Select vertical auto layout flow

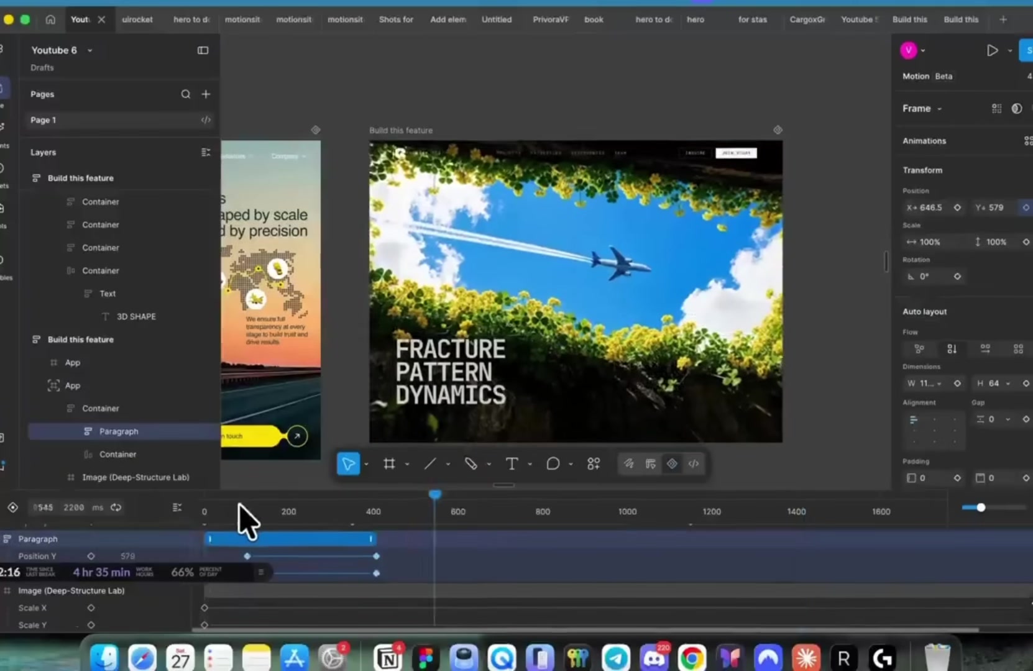coord(952,349)
